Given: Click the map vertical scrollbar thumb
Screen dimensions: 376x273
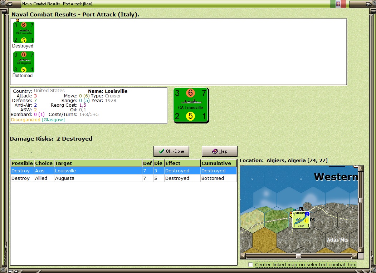Looking at the screenshot, I should (x=361, y=200).
